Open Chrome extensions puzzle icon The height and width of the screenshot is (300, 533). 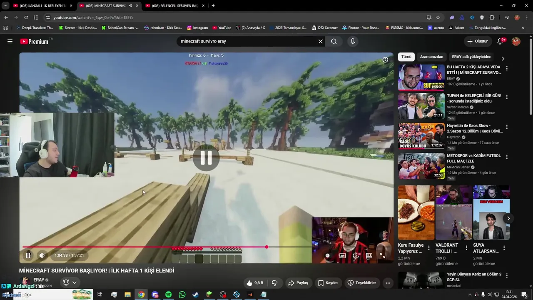(492, 17)
